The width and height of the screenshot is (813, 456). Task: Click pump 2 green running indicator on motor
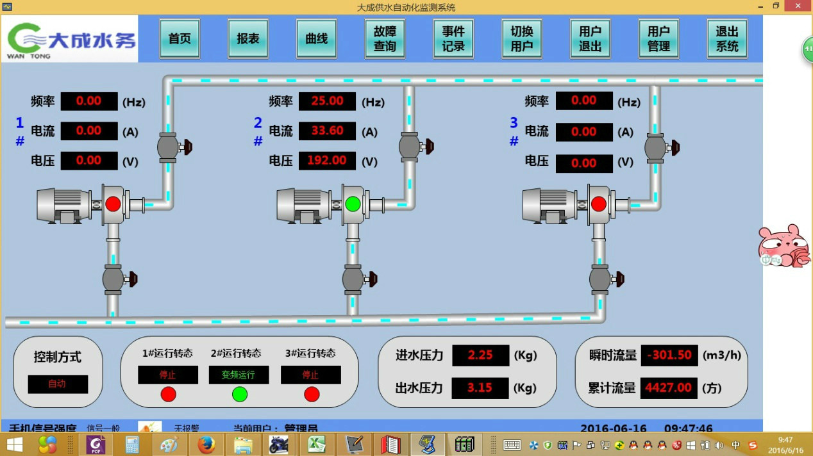(353, 204)
